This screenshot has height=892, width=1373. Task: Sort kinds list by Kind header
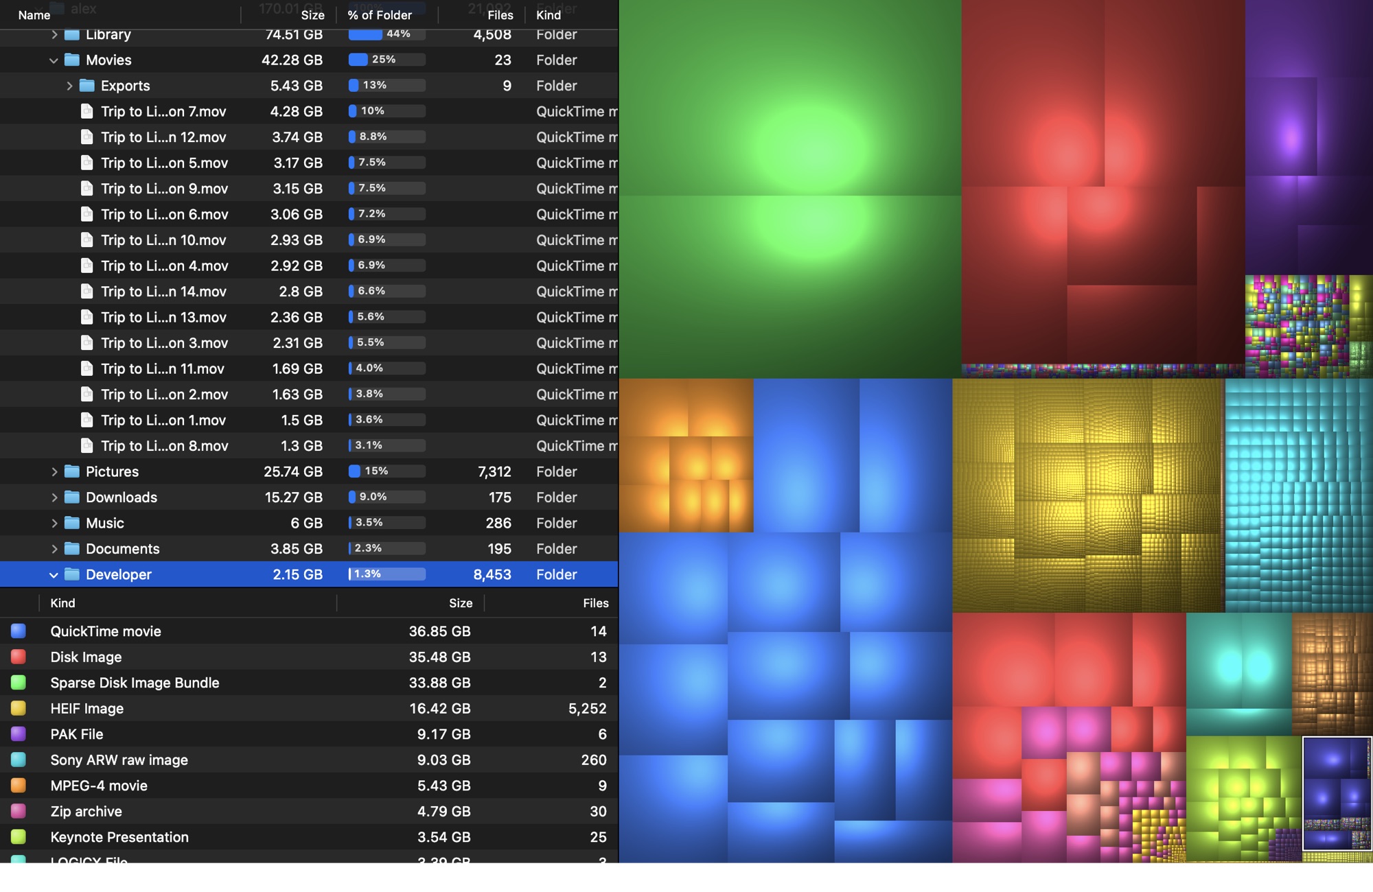[x=62, y=603]
